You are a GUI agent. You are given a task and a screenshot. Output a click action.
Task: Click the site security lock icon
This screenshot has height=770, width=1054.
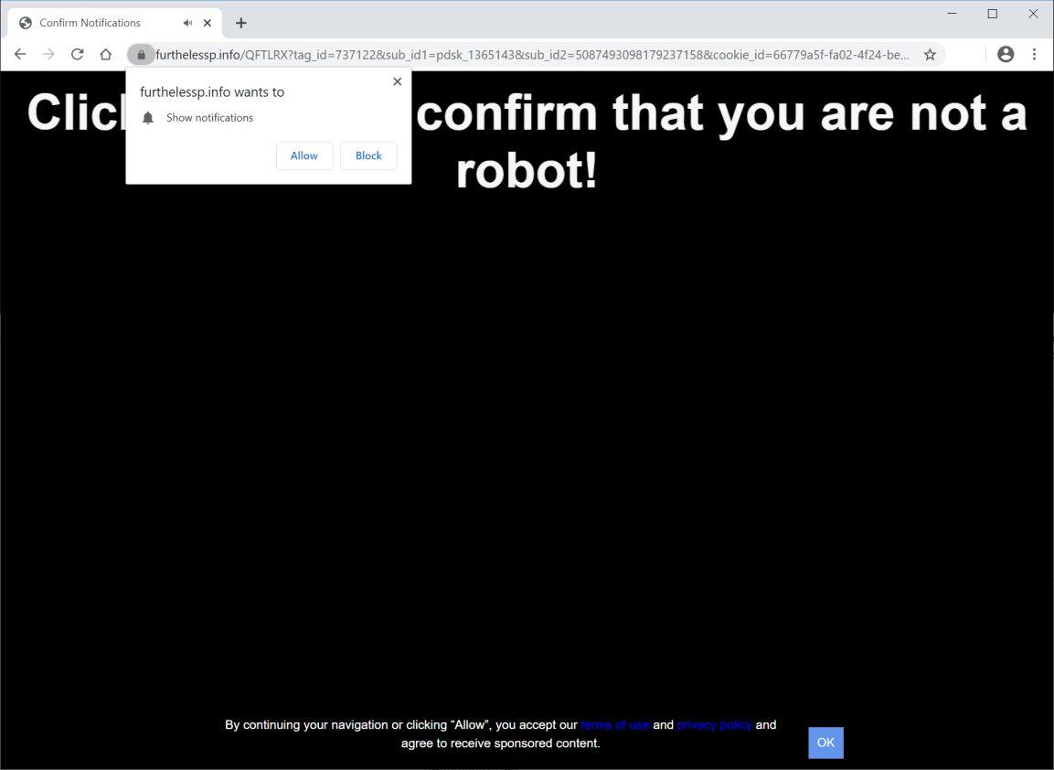[140, 54]
